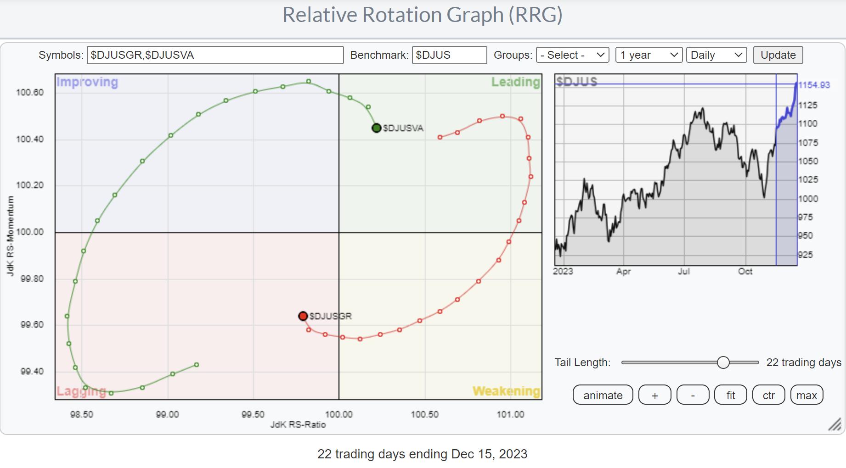The image size is (846, 468).
Task: Click the $DJUSGR red head marker
Action: coord(303,316)
